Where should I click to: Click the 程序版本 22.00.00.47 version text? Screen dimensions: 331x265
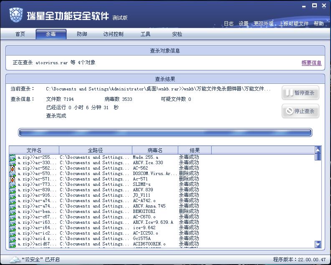pyautogui.click(x=299, y=260)
